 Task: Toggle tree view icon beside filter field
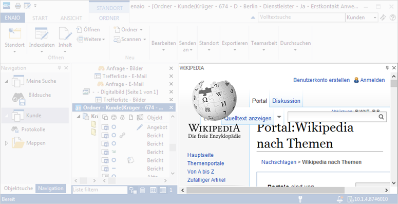(132, 190)
